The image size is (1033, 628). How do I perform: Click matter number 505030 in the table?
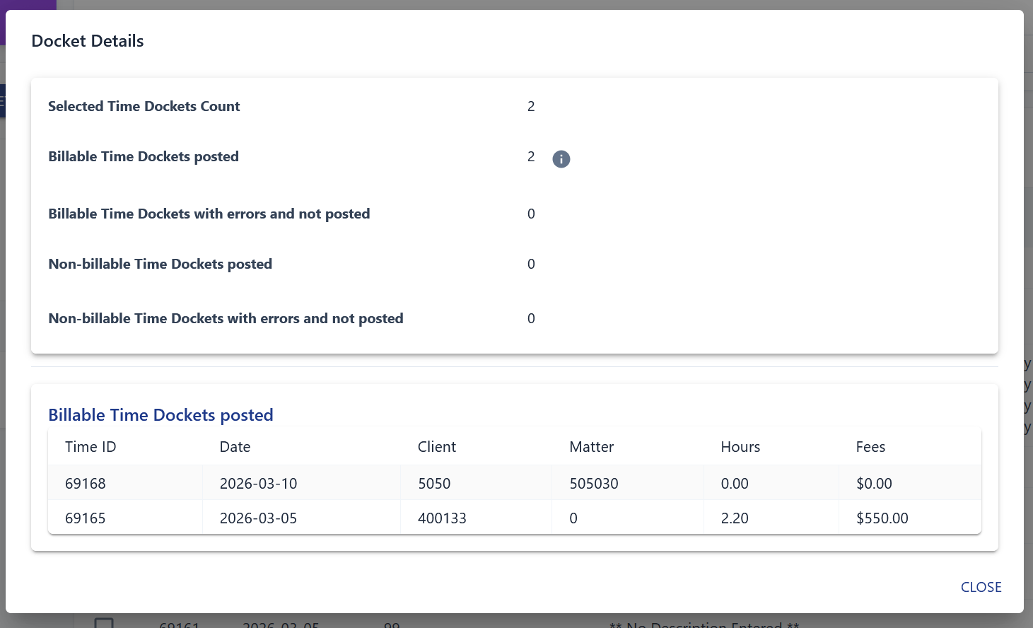tap(594, 483)
